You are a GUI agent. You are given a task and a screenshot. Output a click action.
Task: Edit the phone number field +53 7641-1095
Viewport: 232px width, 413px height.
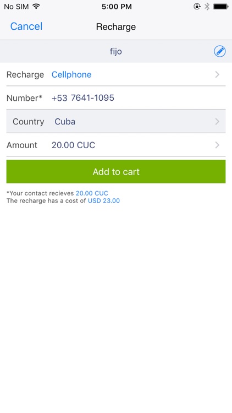[83, 97]
